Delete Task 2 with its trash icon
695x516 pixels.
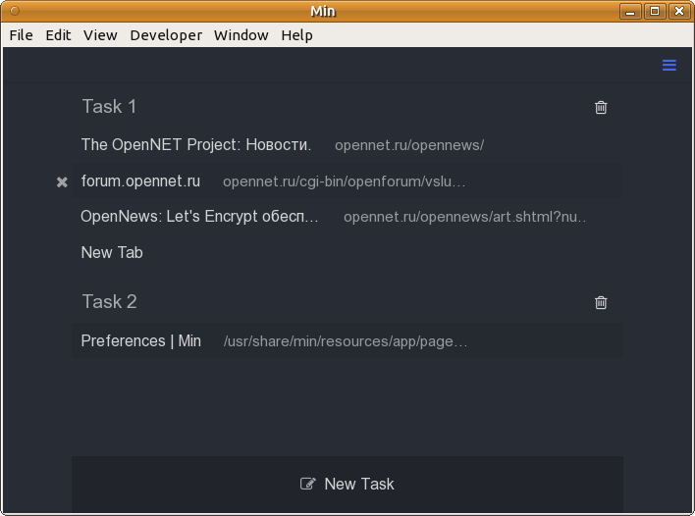[x=601, y=302]
